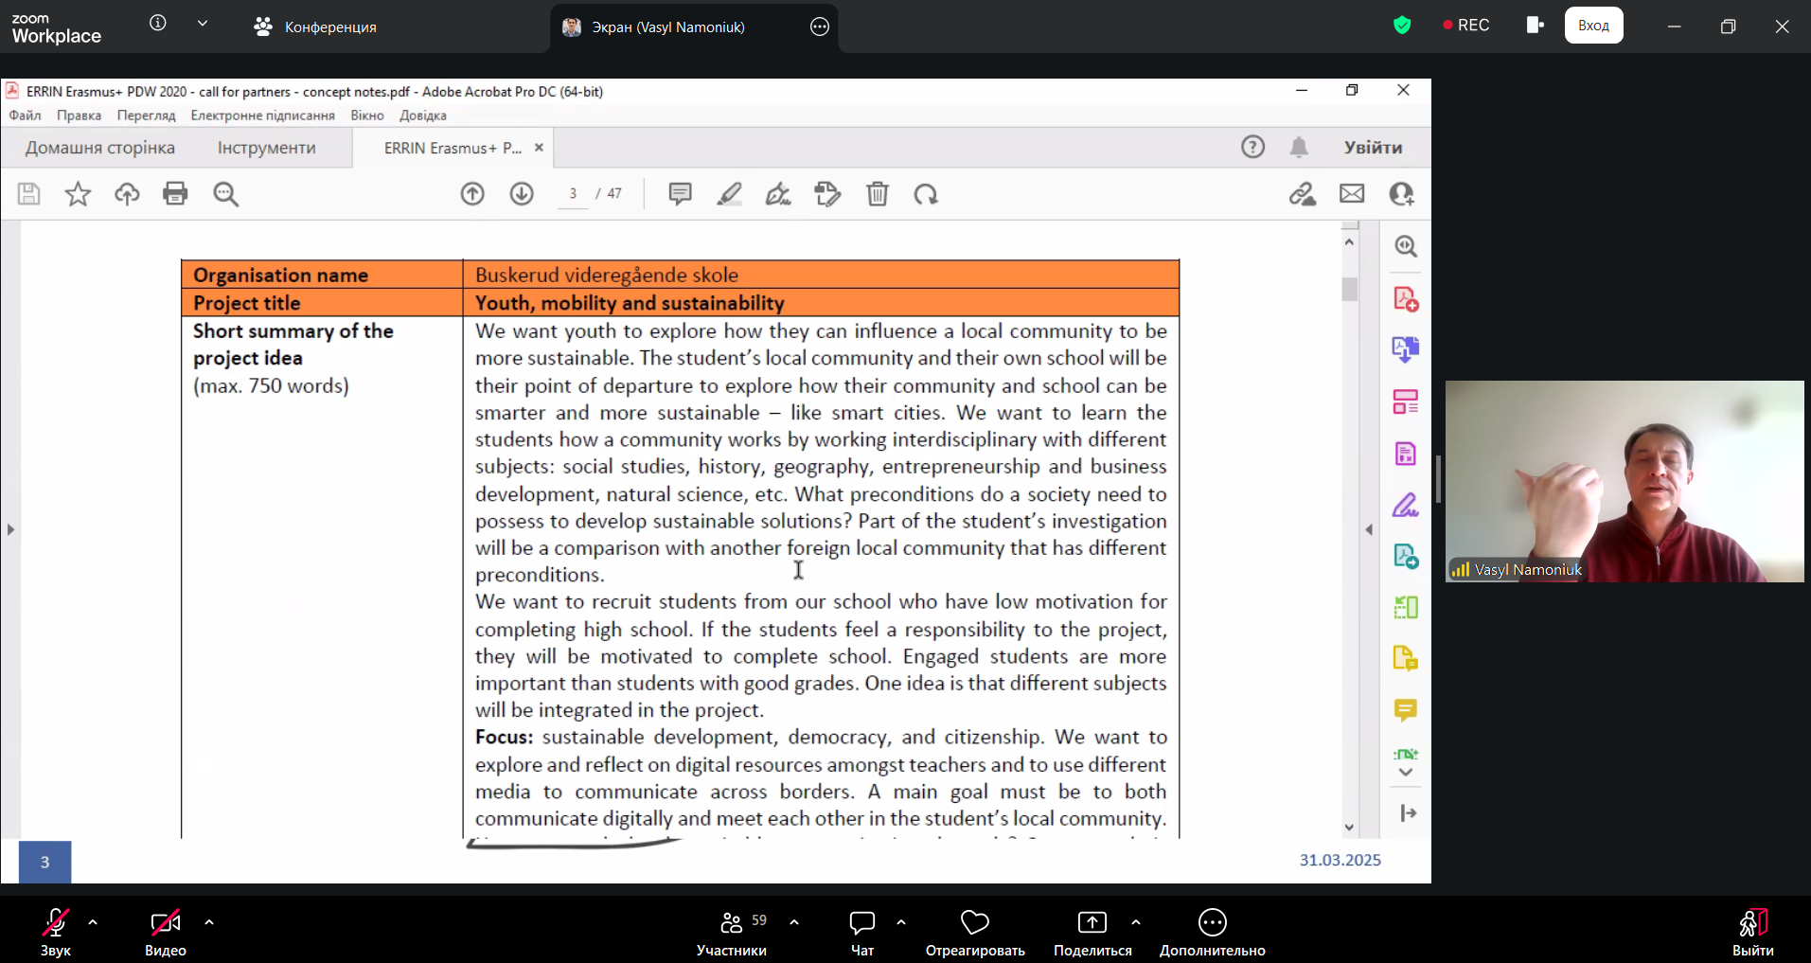This screenshot has width=1811, height=963.
Task: Click the trash delete icon
Action: (x=878, y=194)
